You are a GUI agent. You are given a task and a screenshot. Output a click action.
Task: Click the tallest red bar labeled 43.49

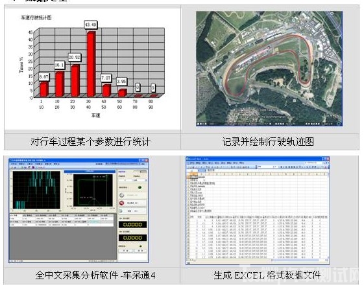tap(91, 64)
